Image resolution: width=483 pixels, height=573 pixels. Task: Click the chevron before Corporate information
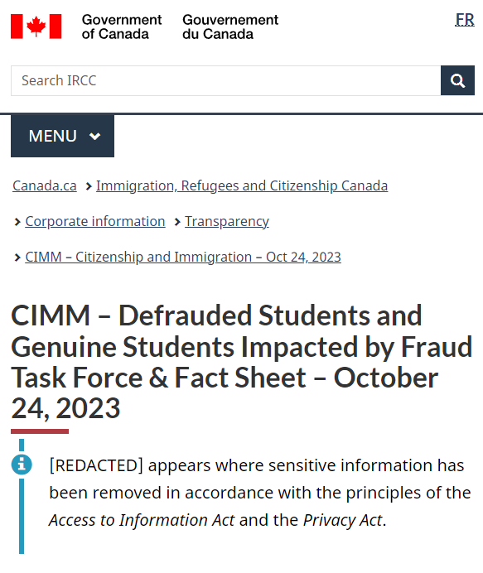click(17, 222)
